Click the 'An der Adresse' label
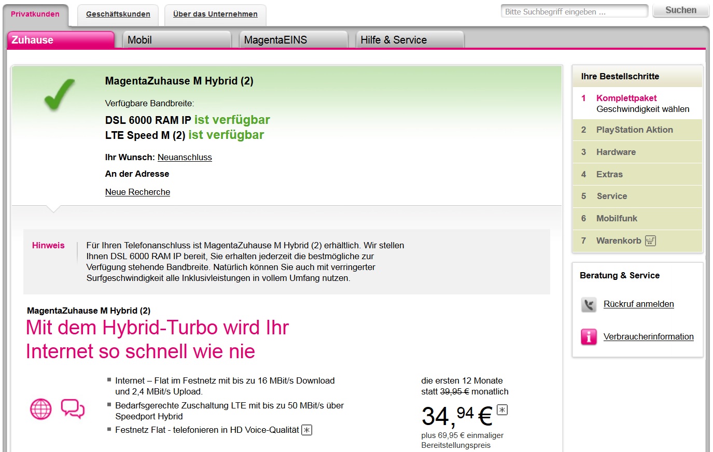 [137, 174]
